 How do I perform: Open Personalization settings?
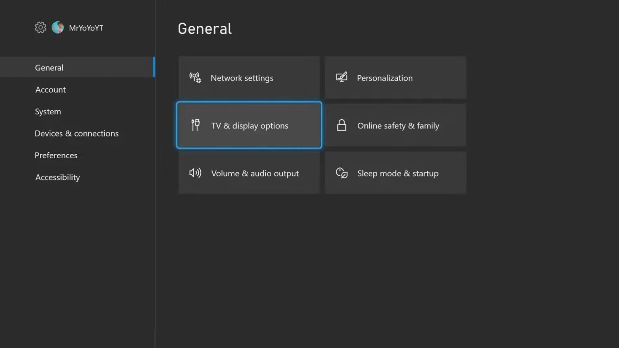[x=395, y=77]
